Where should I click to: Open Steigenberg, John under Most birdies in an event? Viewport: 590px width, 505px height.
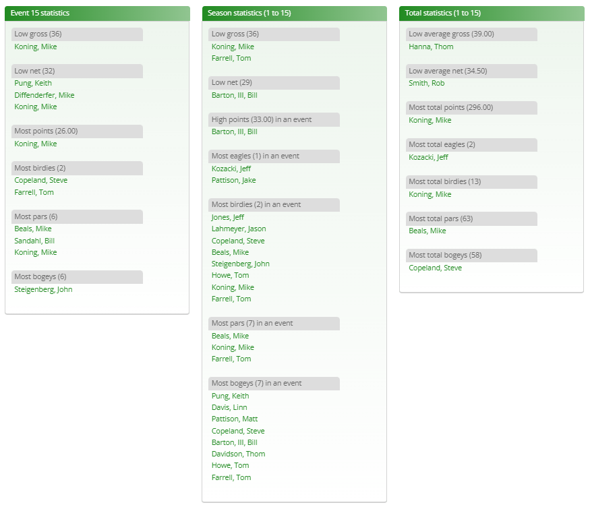tap(241, 264)
